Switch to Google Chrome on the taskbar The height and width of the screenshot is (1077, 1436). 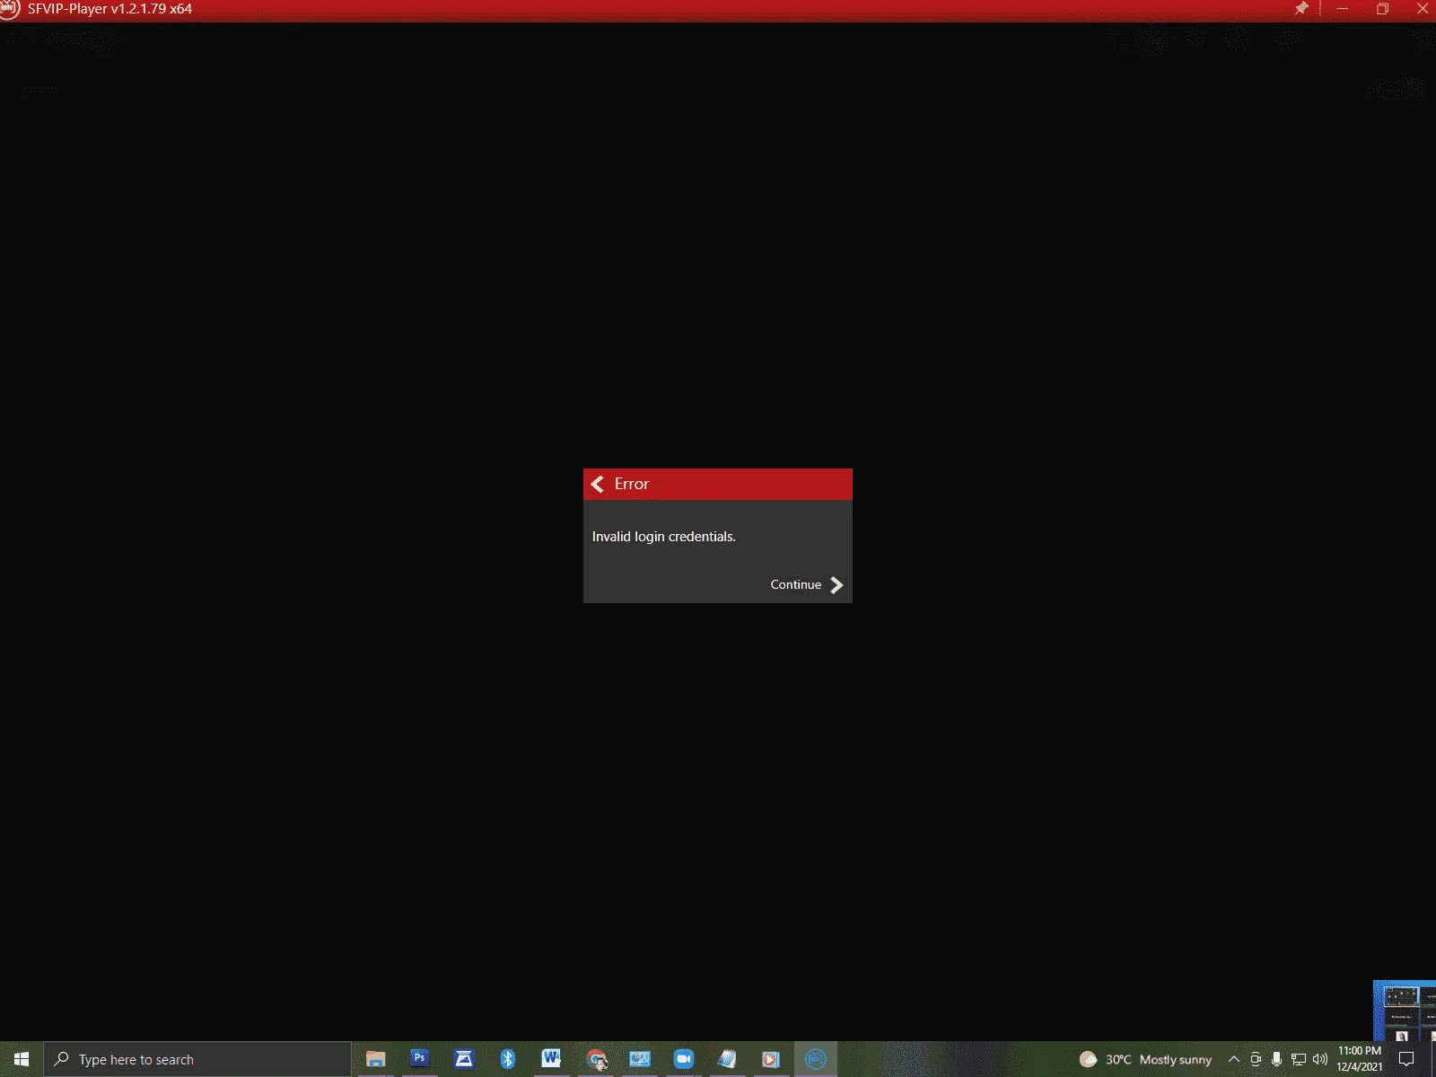point(596,1059)
